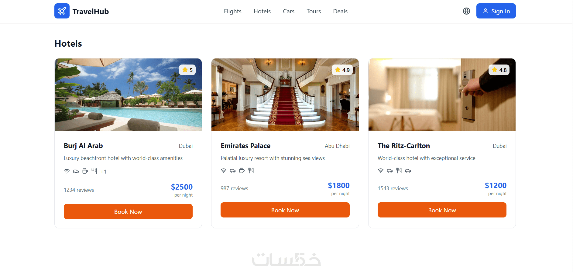Click the wifi amenity icon on Burj Al Arab

tap(67, 171)
